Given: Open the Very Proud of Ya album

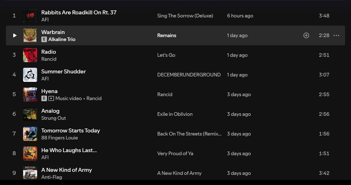Looking at the screenshot, I should tap(175, 154).
